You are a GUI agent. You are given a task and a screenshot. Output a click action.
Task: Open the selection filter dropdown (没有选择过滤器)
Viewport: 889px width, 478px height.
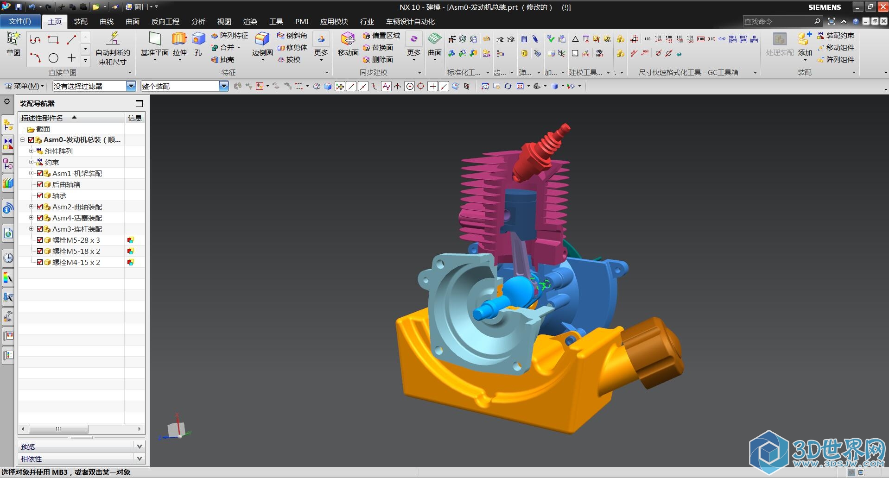pos(131,86)
